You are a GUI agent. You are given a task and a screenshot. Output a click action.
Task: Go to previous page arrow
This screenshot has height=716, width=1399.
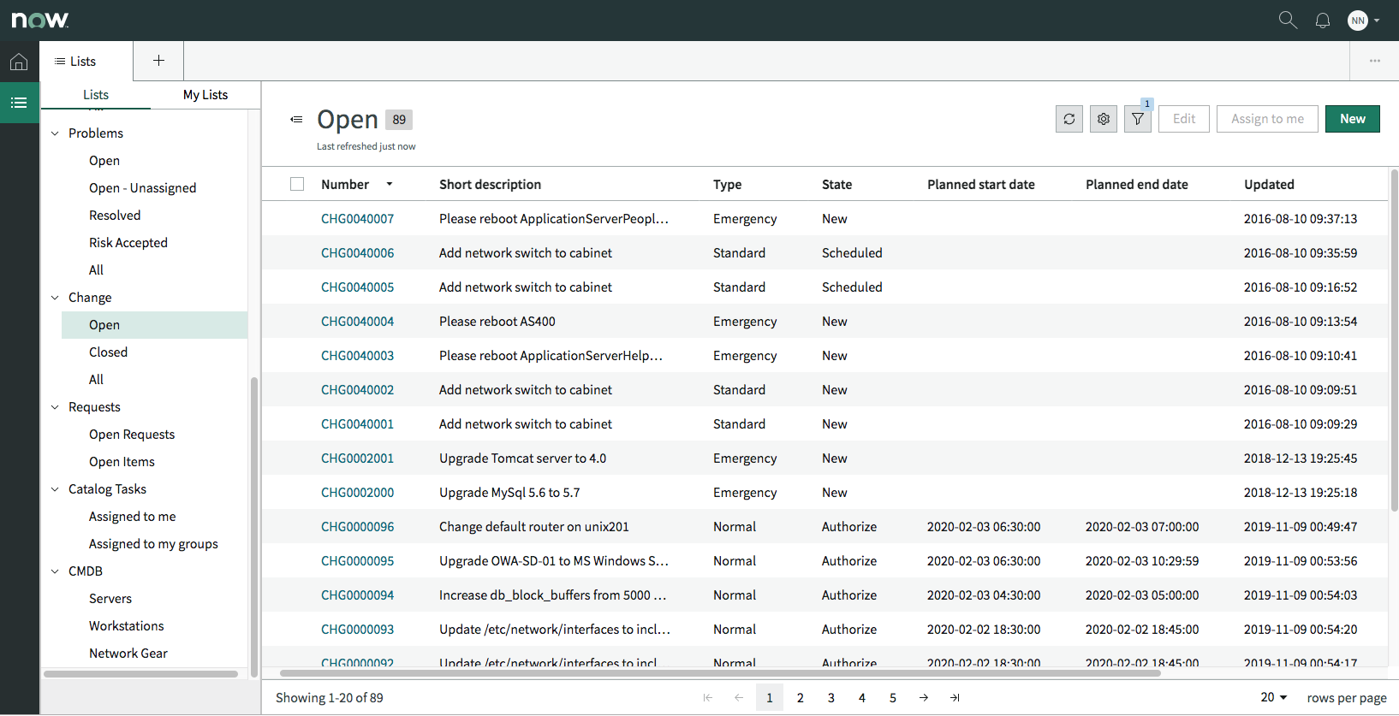(739, 698)
